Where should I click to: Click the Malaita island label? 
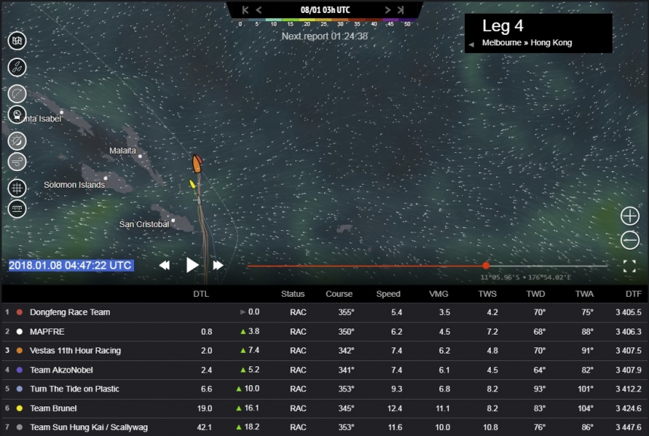123,151
